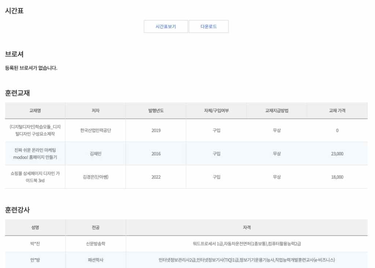
Task: Select the 한국산업인력공단 author cell
Action: tap(96, 131)
